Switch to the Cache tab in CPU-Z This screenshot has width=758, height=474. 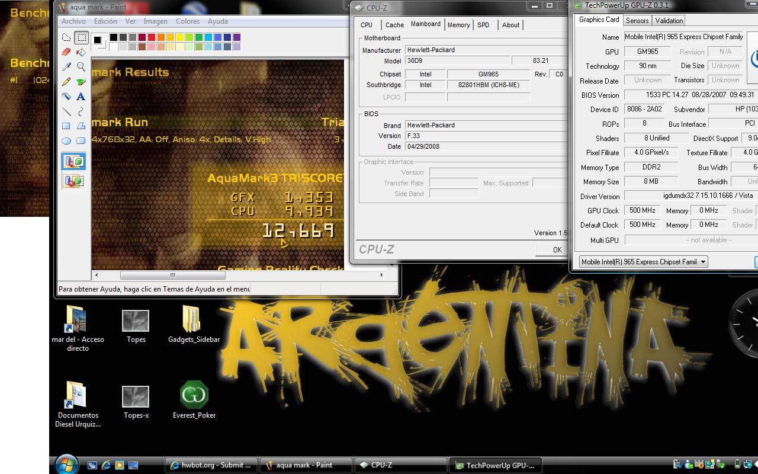coord(394,25)
